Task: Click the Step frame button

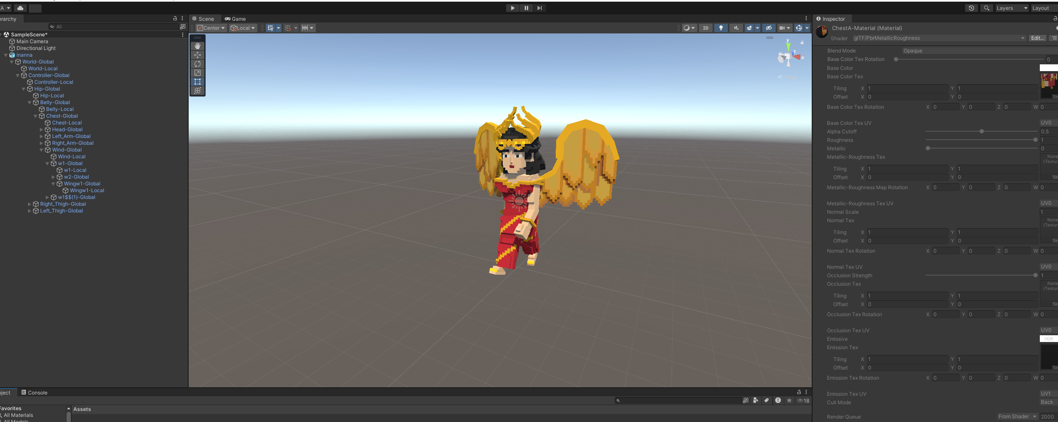Action: click(x=539, y=8)
